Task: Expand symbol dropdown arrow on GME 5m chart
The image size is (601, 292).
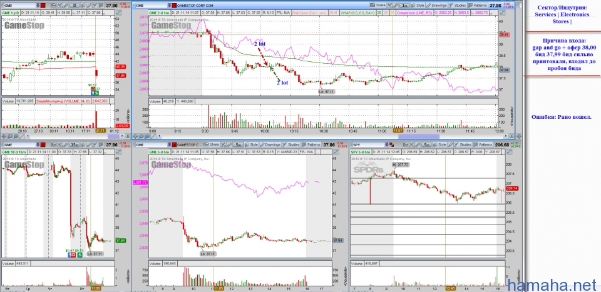Action: (170, 144)
